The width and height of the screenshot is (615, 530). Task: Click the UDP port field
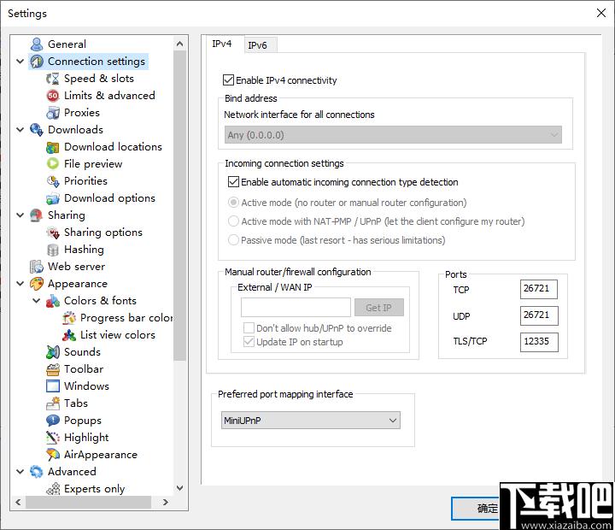click(x=539, y=315)
